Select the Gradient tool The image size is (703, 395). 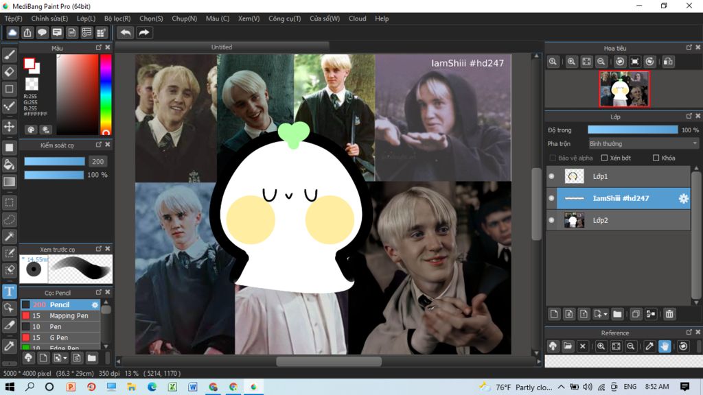(x=10, y=181)
